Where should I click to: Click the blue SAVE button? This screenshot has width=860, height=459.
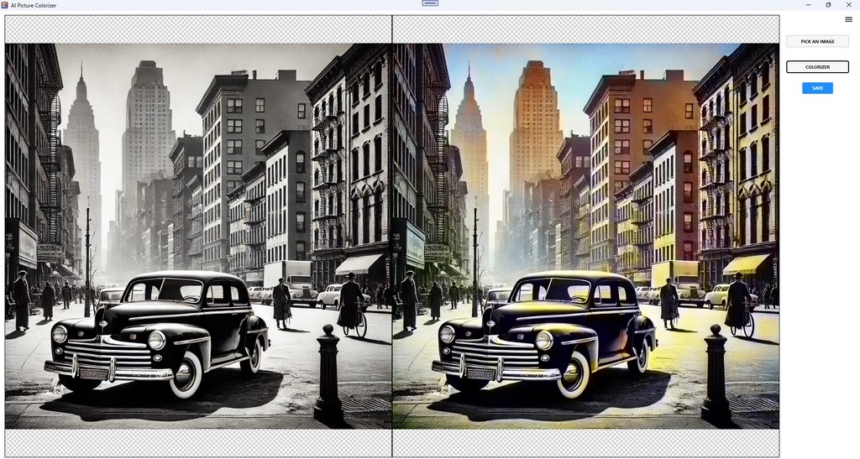(817, 88)
